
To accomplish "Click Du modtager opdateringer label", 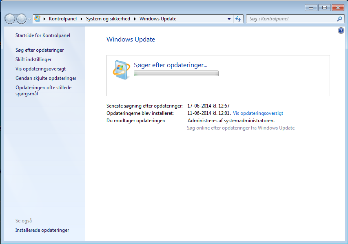I will pos(136,121).
